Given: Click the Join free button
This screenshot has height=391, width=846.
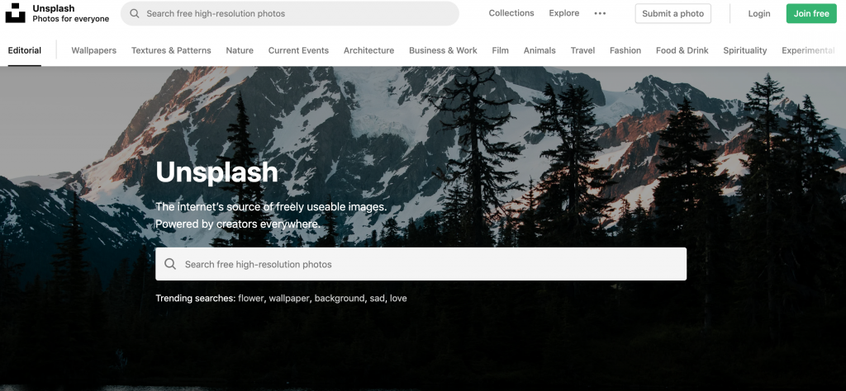Looking at the screenshot, I should (811, 13).
